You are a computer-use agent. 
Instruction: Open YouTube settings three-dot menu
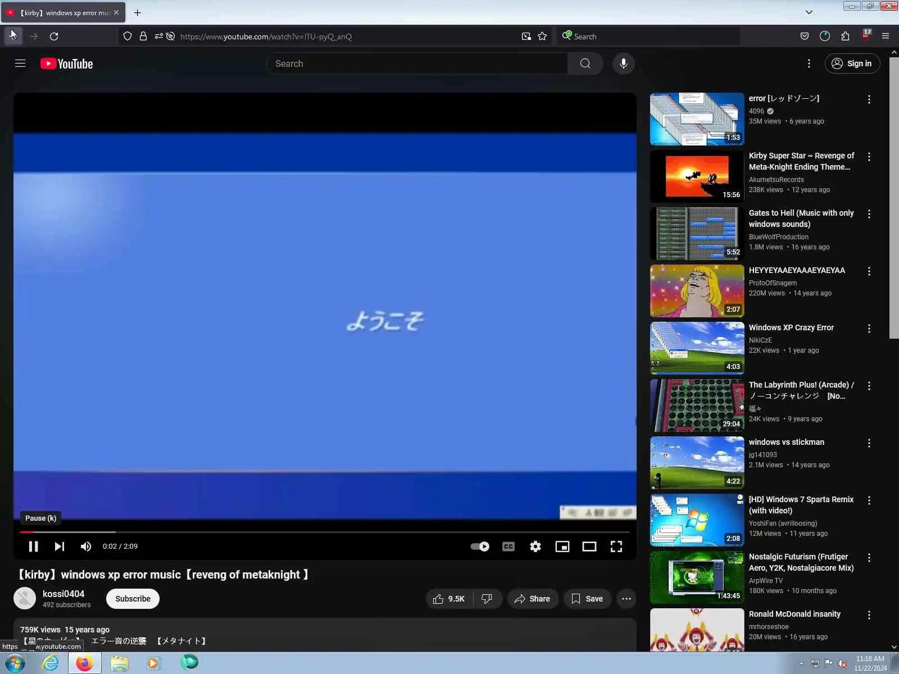point(809,63)
